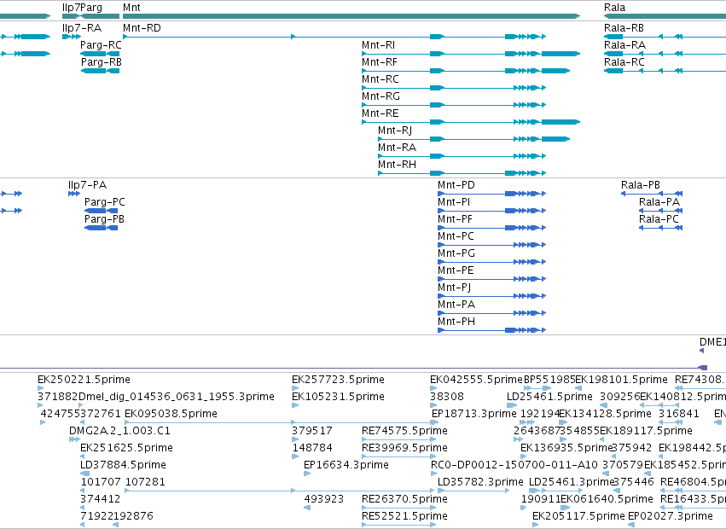Screen dimensions: 726x529
Task: Select the Mnt gene label
Action: (131, 8)
